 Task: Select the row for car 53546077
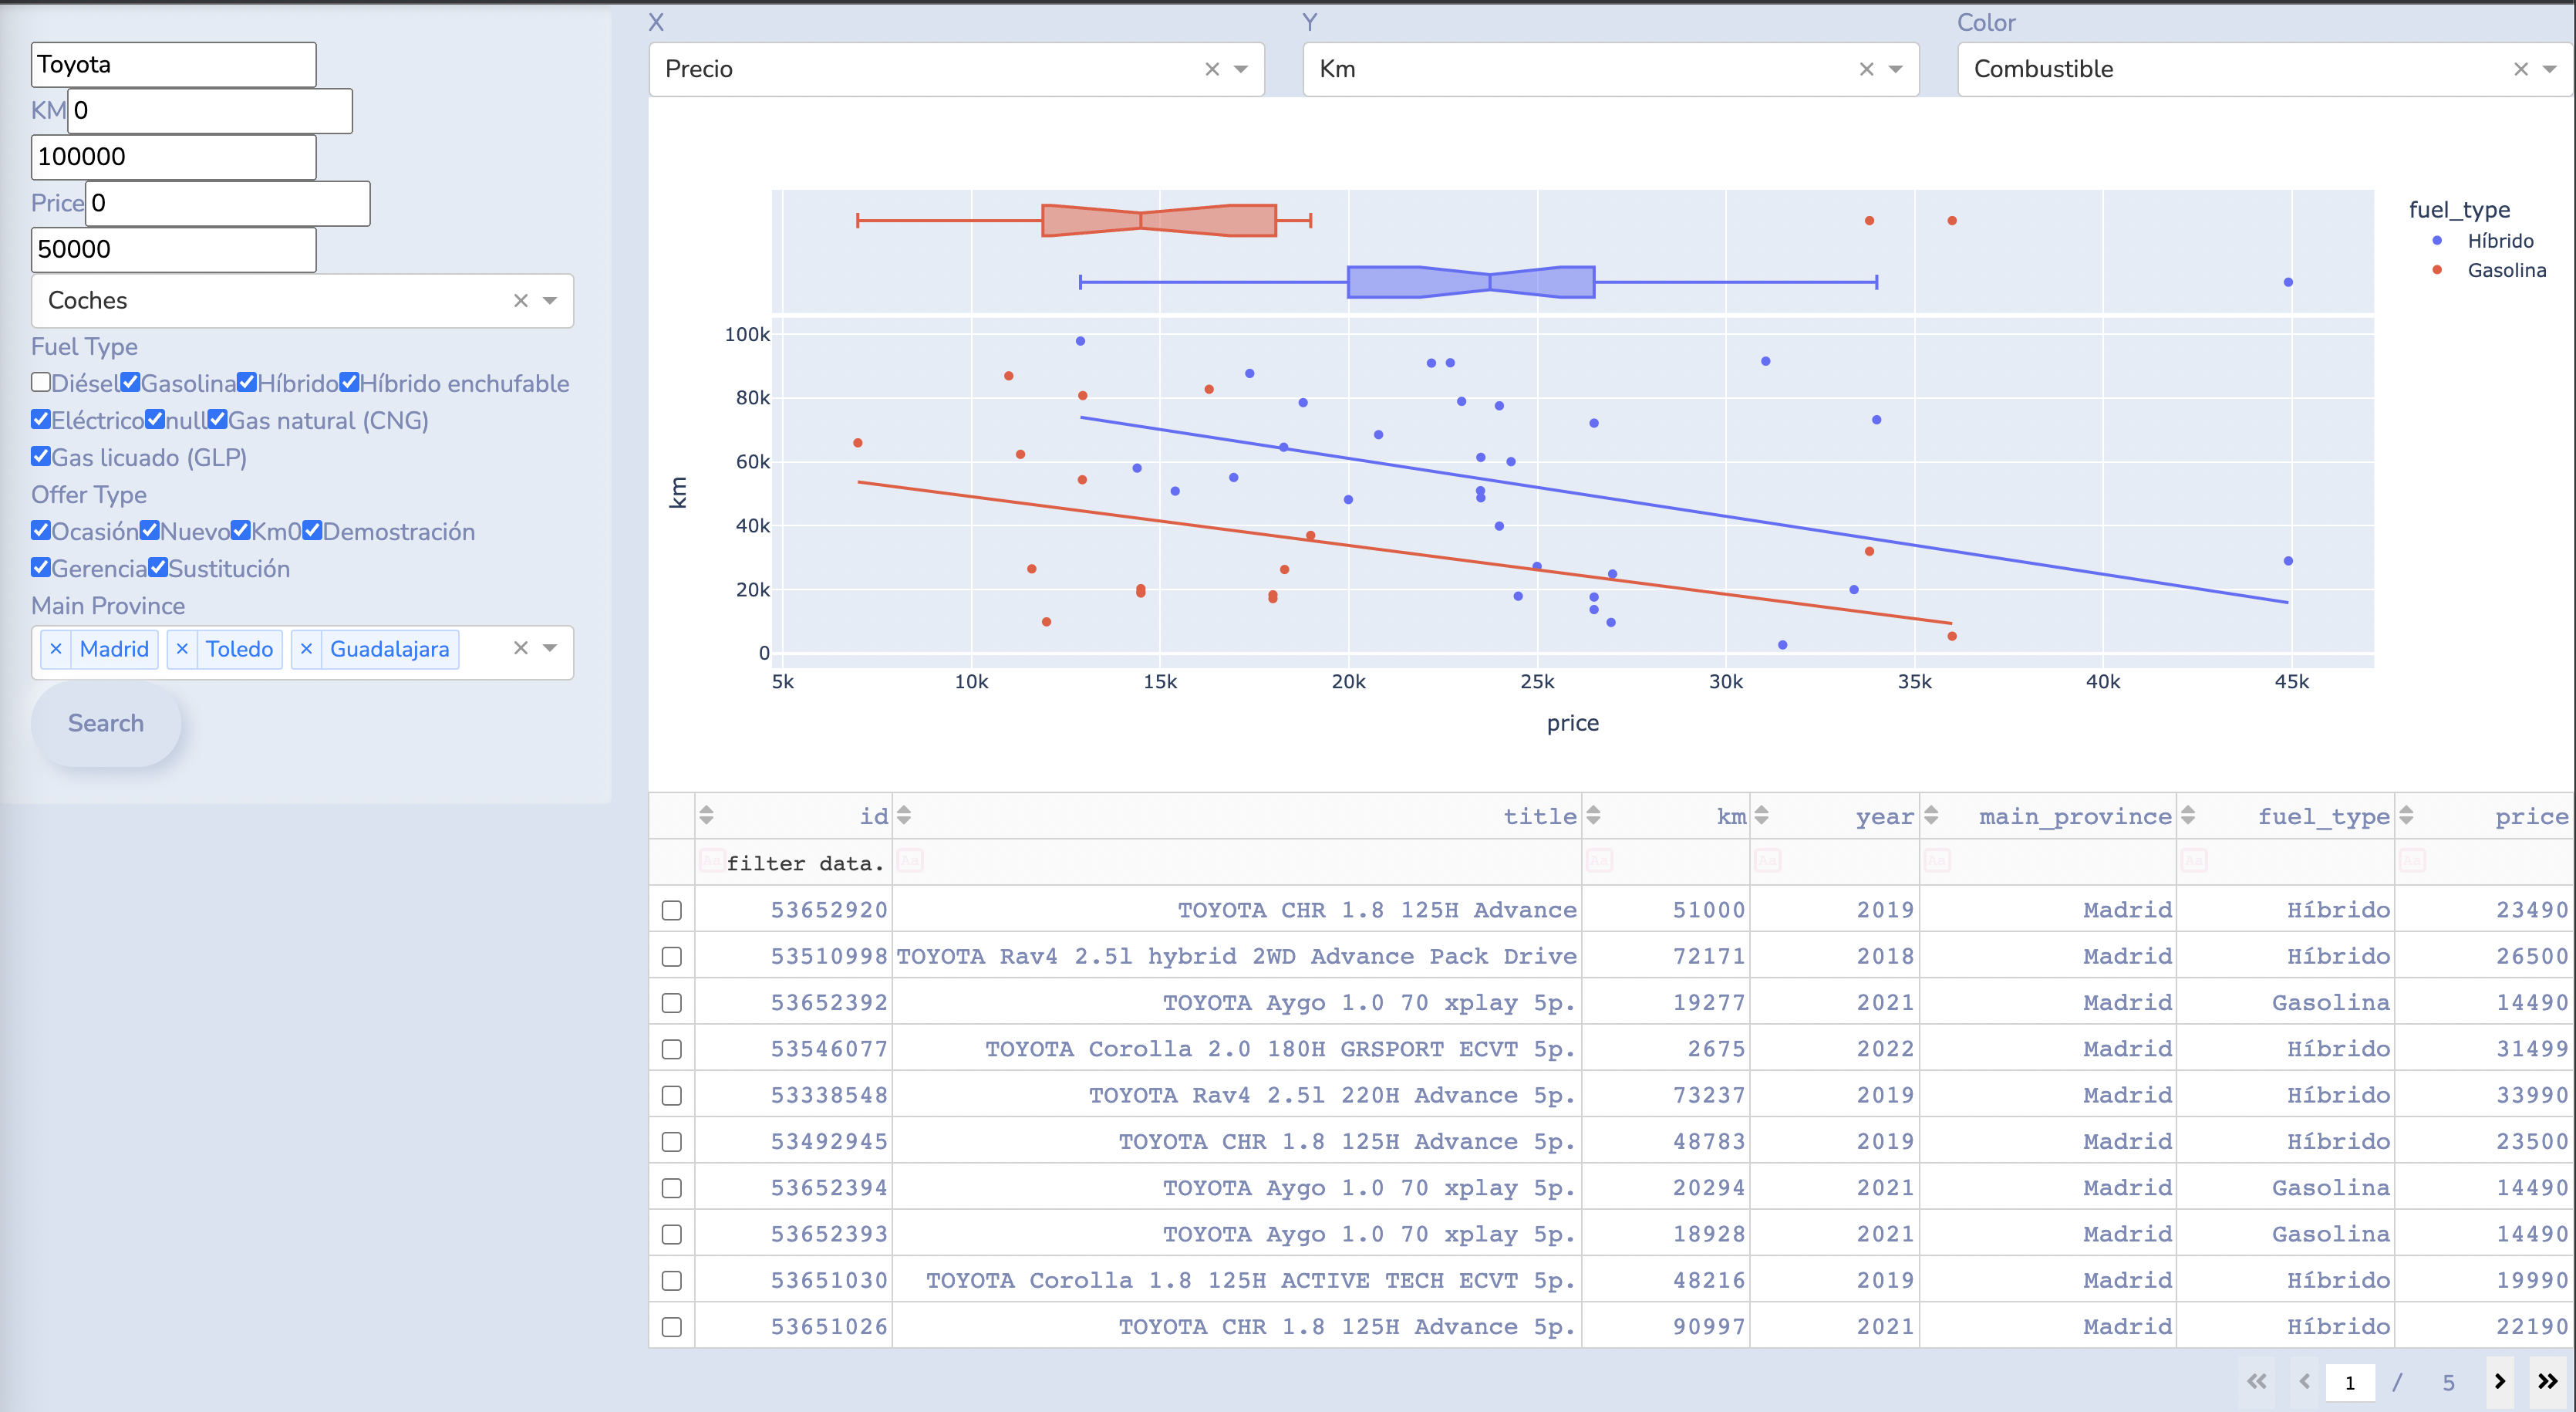(x=672, y=1049)
